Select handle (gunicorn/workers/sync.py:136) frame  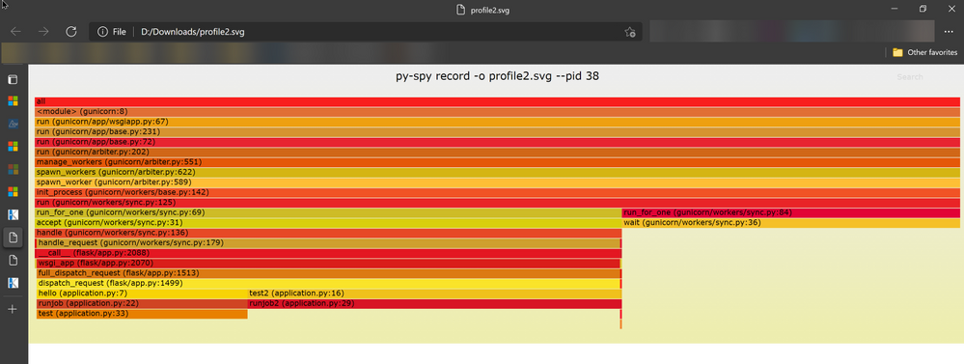point(328,233)
